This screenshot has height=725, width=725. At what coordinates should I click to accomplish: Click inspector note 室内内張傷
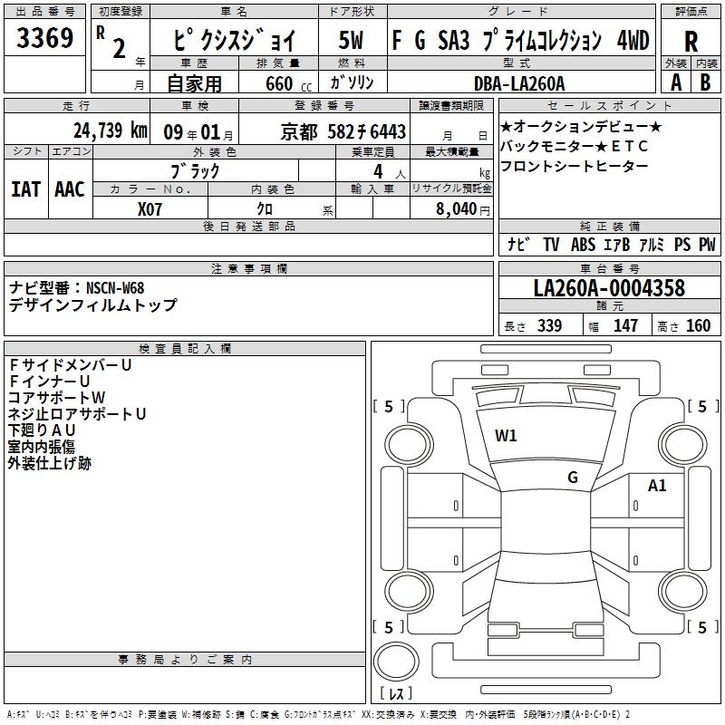coord(41,447)
